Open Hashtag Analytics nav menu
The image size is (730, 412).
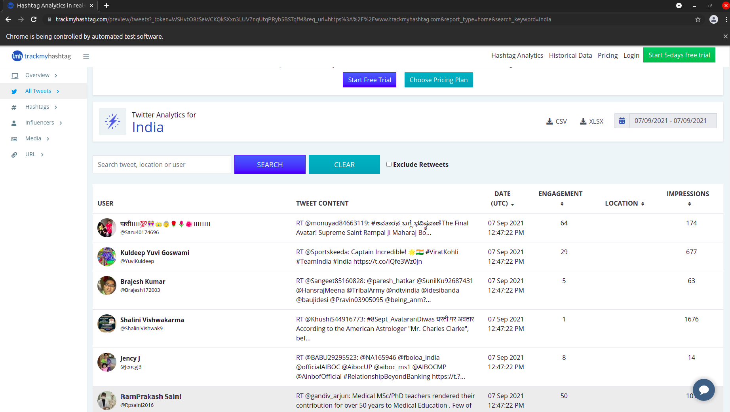[517, 55]
